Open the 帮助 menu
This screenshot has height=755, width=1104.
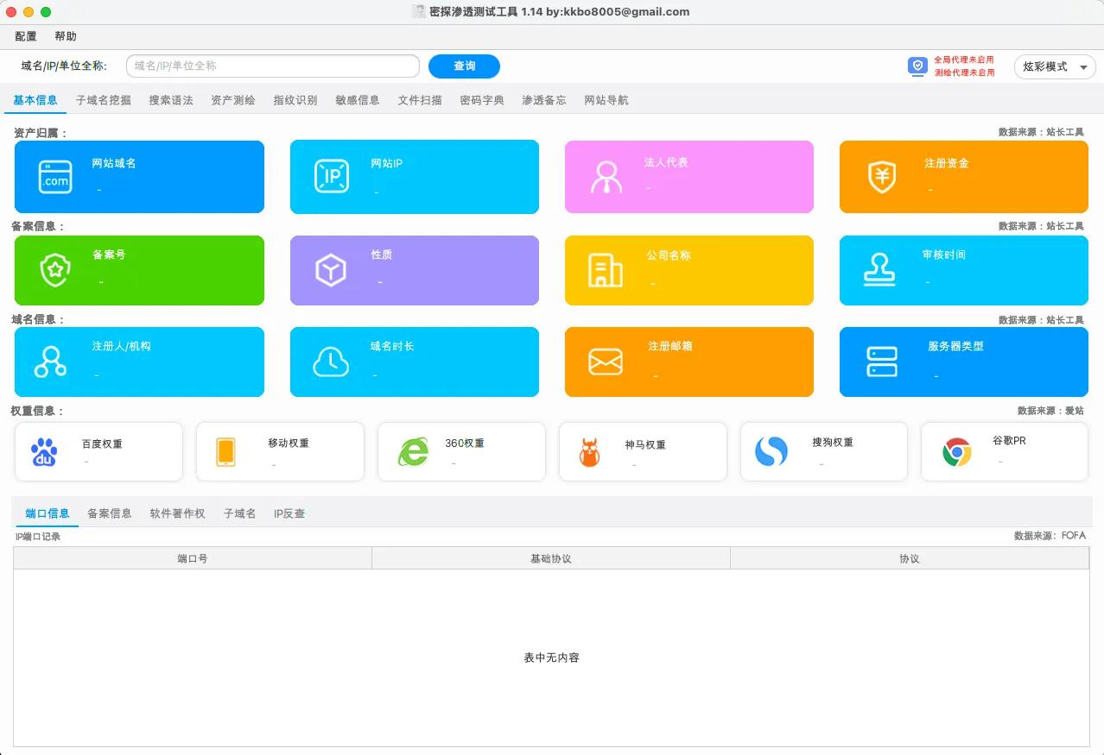click(66, 36)
